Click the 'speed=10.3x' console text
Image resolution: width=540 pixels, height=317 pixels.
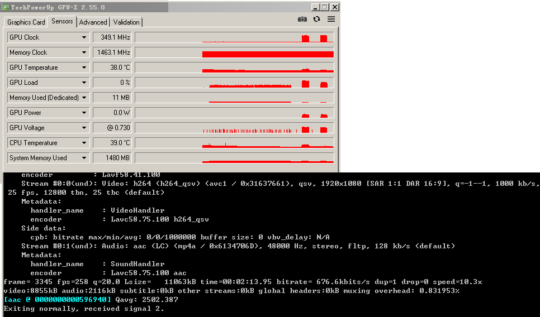pyautogui.click(x=457, y=282)
